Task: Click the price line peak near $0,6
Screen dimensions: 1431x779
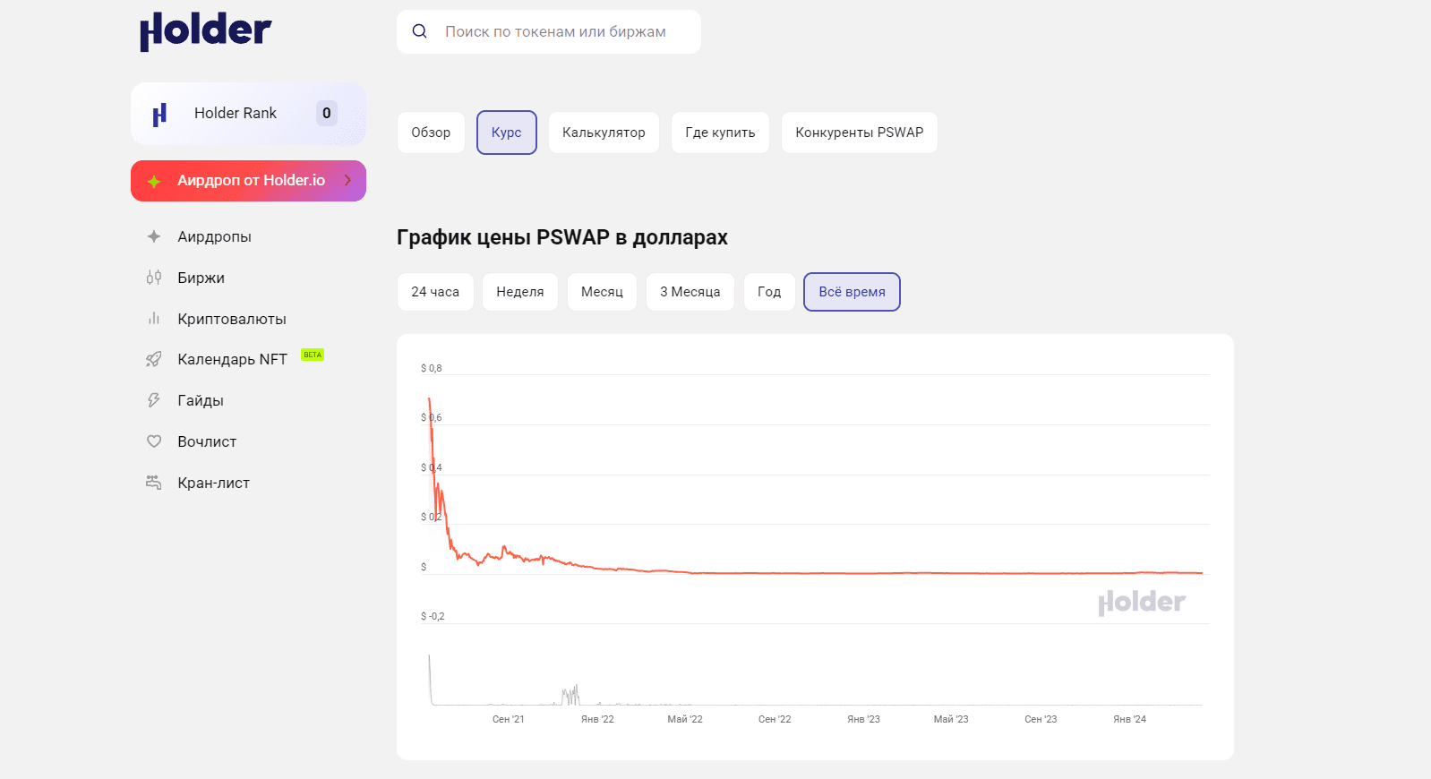Action: (x=430, y=400)
